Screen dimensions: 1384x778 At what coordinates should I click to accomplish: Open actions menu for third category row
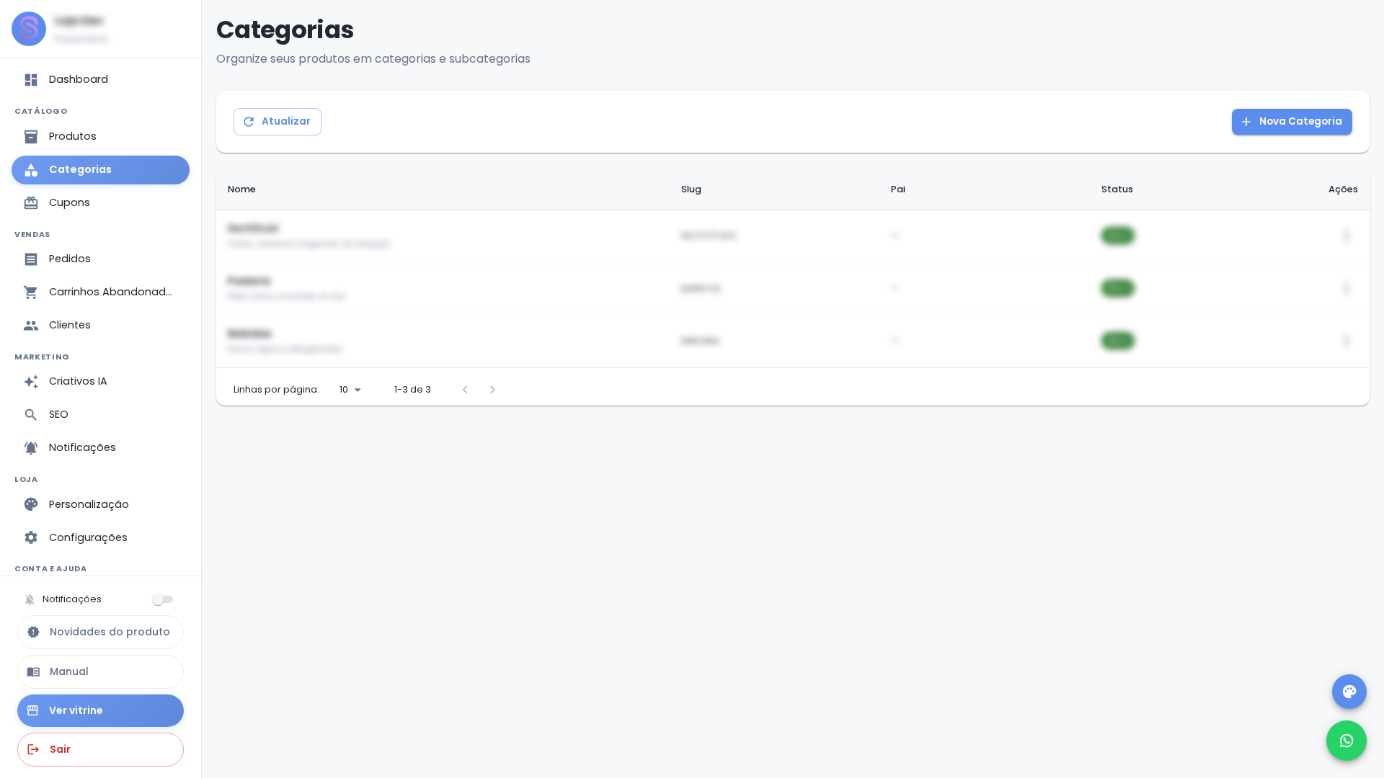(x=1346, y=341)
